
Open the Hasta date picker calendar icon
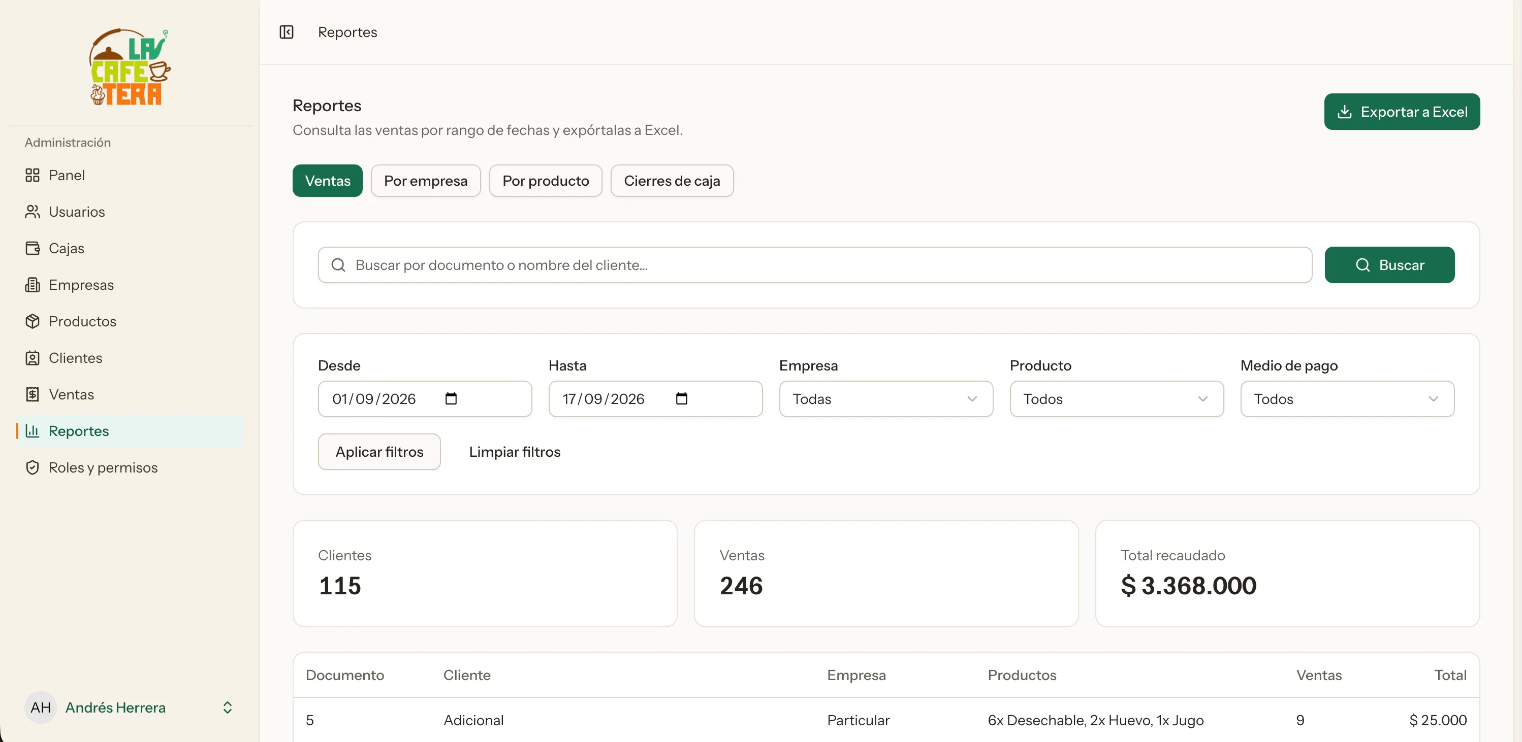681,399
